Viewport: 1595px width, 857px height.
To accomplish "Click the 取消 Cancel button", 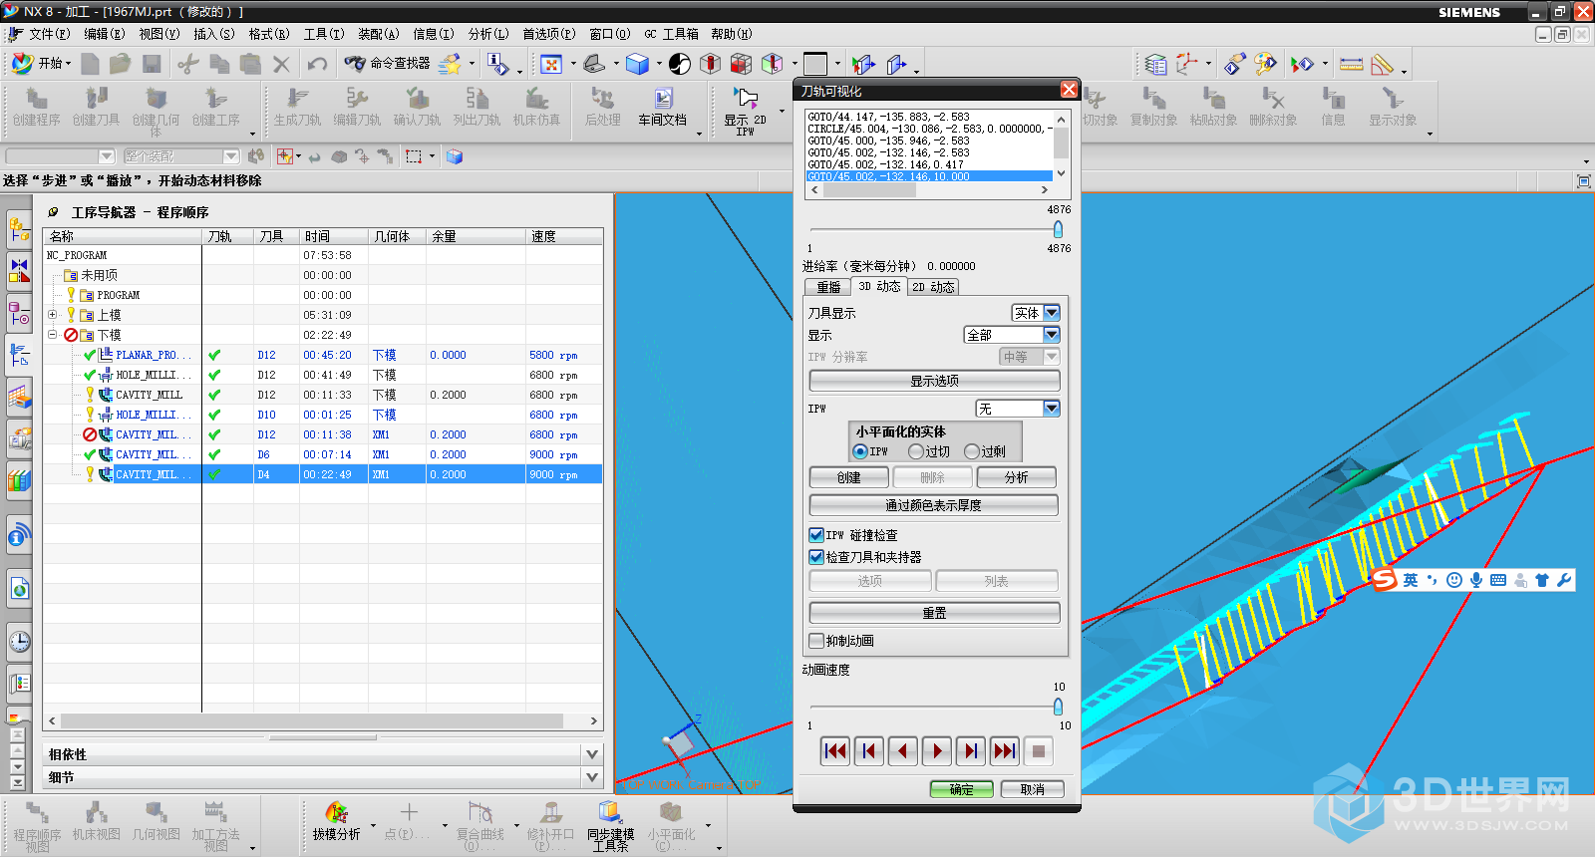I will pyautogui.click(x=1033, y=789).
